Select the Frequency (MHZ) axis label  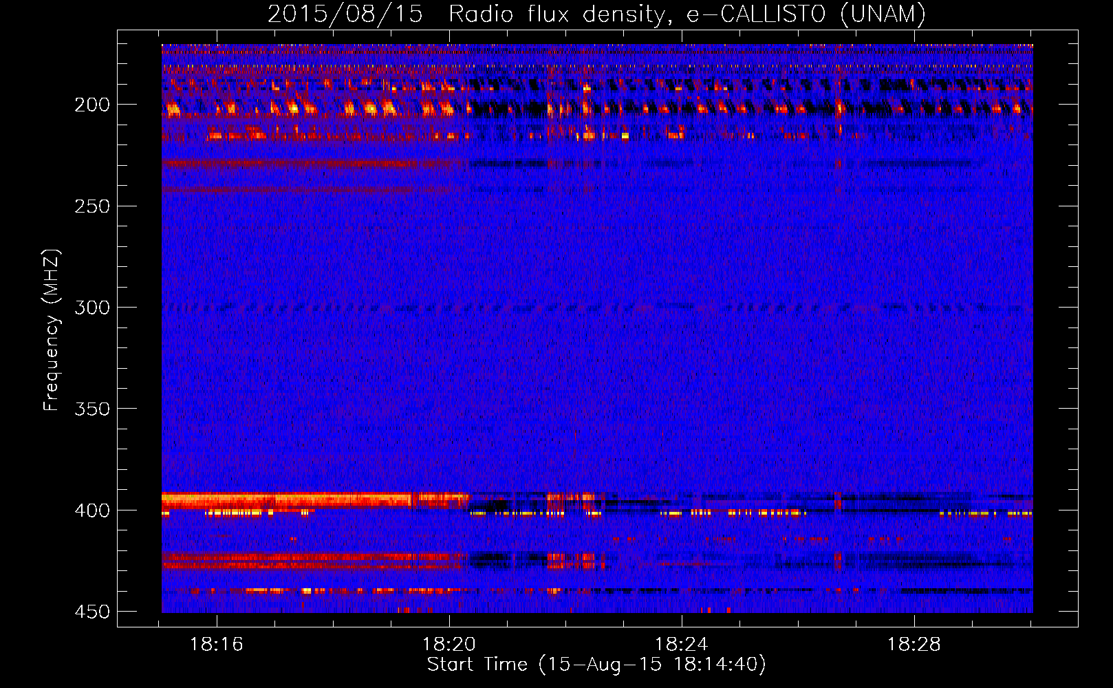coord(52,330)
